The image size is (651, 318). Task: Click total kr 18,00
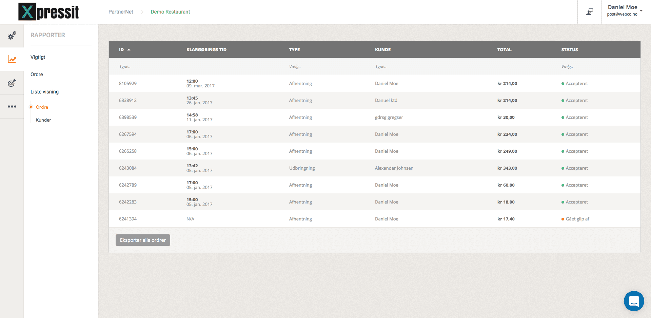(x=506, y=202)
